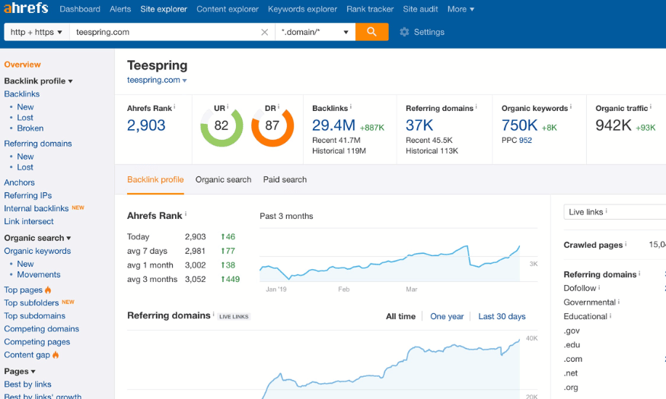Image resolution: width=666 pixels, height=399 pixels.
Task: Open the http + https protocol dropdown
Action: (37, 32)
